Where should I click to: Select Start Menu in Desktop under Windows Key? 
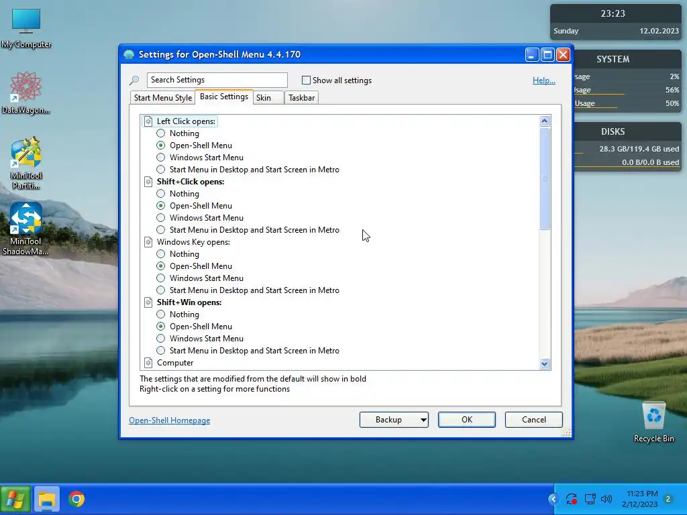(x=161, y=290)
